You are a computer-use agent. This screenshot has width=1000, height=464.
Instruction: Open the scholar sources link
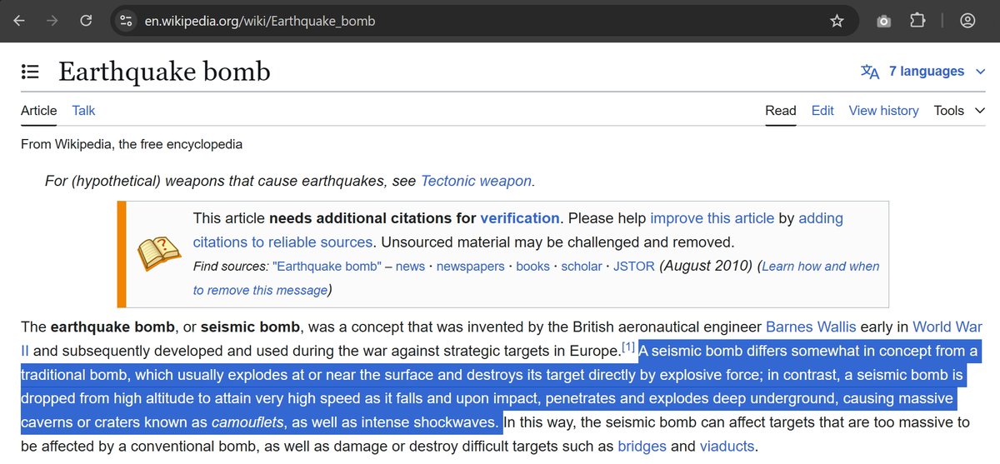pos(582,267)
